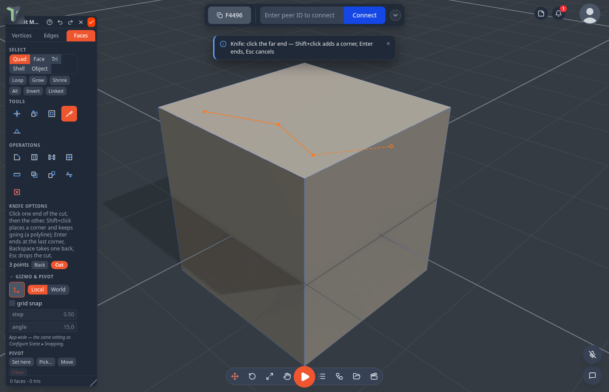Switch gizmo orientation to World
The width and height of the screenshot is (609, 392).
(58, 290)
